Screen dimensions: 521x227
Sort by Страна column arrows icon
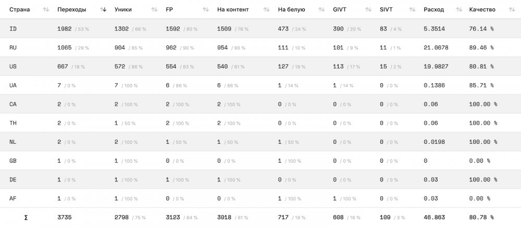coord(46,10)
